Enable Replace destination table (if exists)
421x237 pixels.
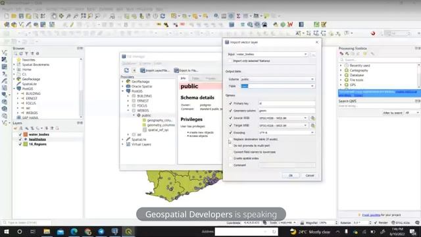pyautogui.click(x=230, y=140)
